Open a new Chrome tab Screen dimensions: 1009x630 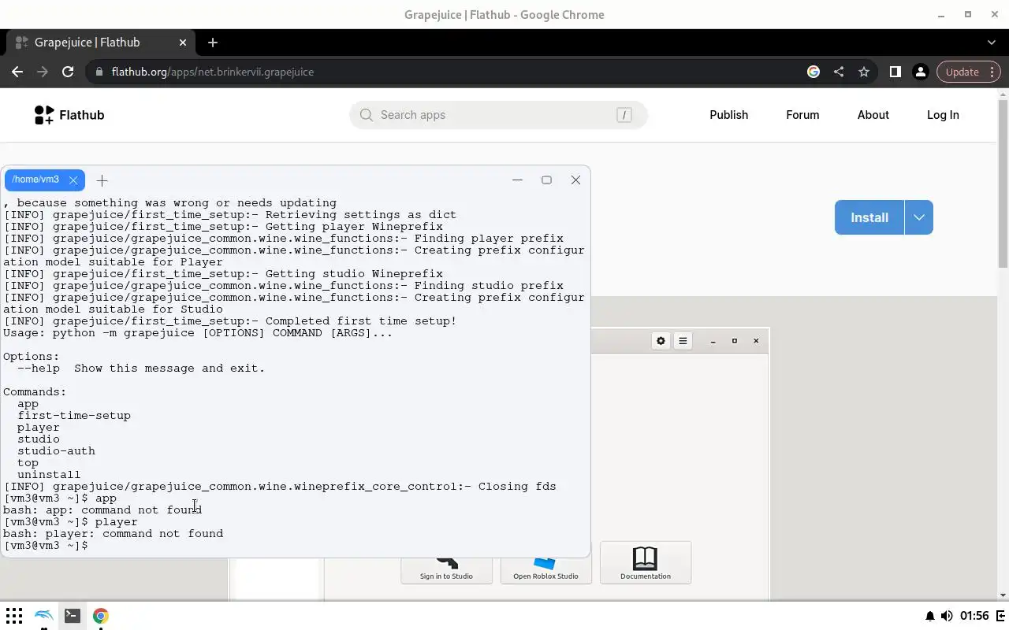pos(213,43)
